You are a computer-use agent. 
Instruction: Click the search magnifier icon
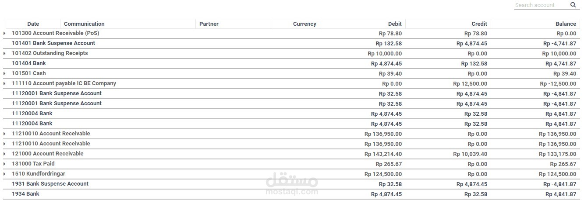coord(573,5)
